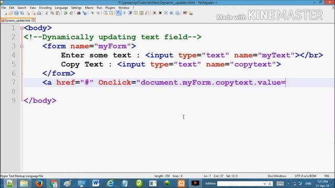
Task: Toggle Show All Characters pilcrow icon
Action: click(125, 13)
